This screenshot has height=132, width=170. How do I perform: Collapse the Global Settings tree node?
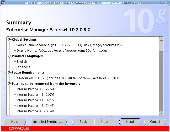click(x=9, y=40)
